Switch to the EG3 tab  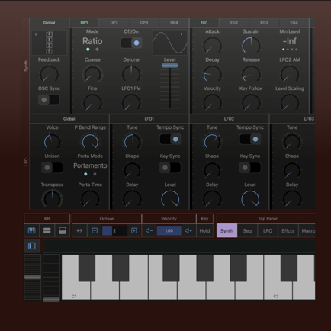click(x=264, y=23)
